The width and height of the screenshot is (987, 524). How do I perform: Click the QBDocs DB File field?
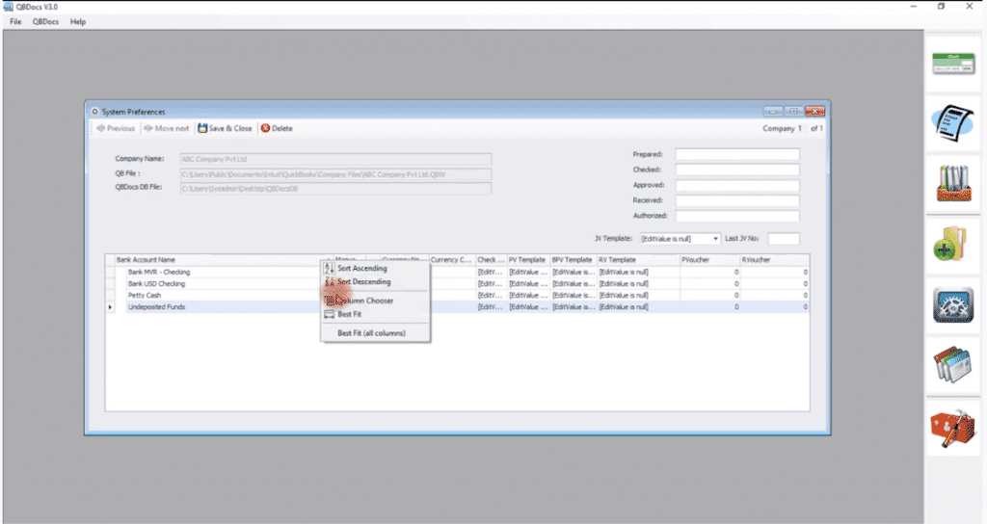(x=335, y=188)
